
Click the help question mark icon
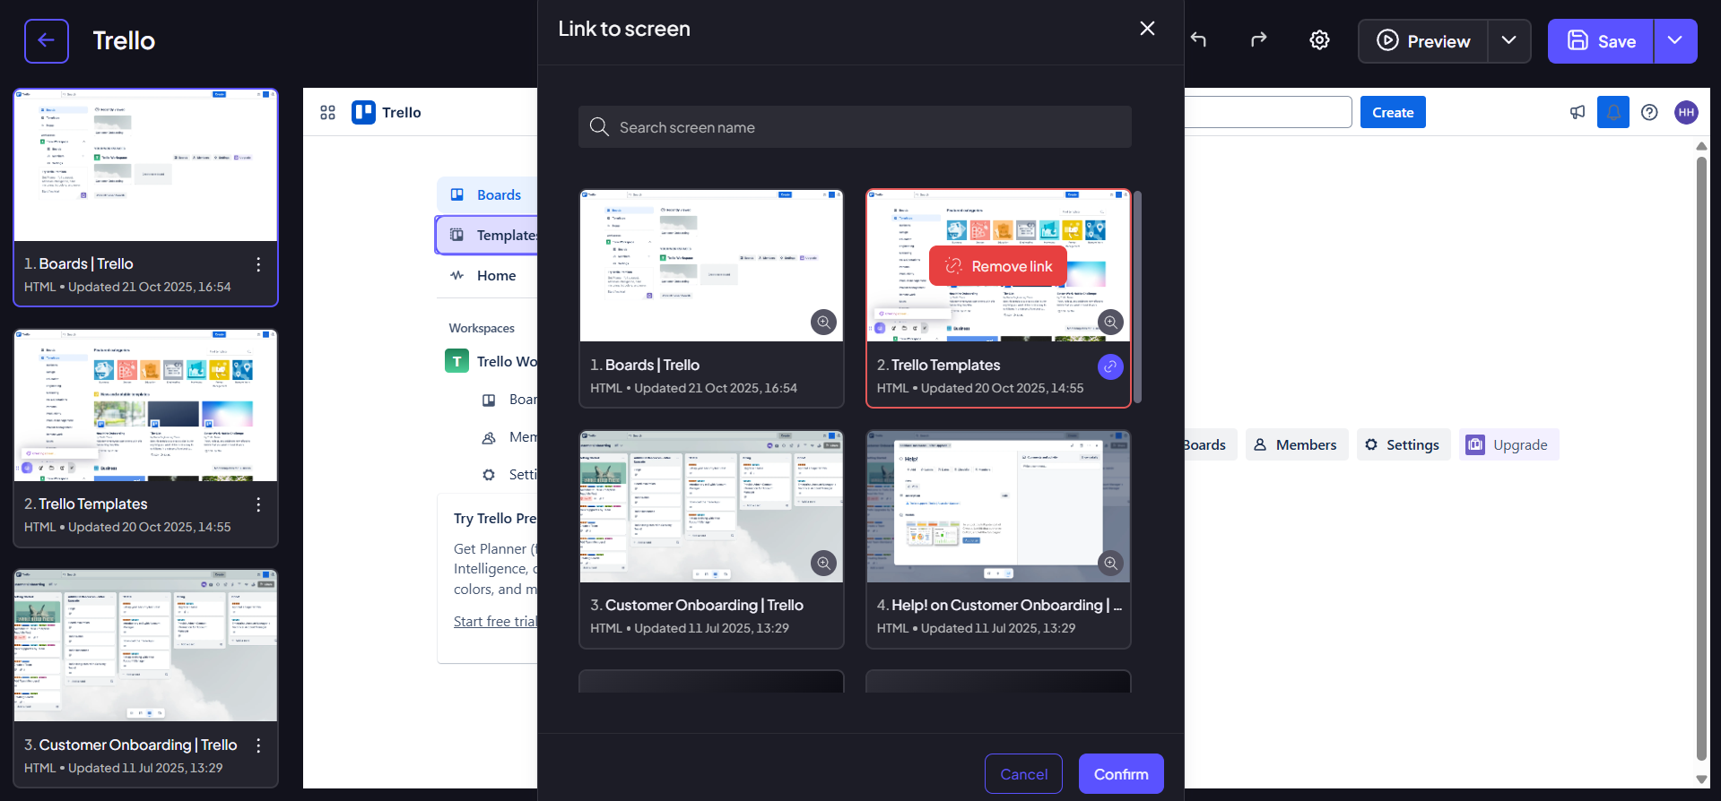[1649, 112]
